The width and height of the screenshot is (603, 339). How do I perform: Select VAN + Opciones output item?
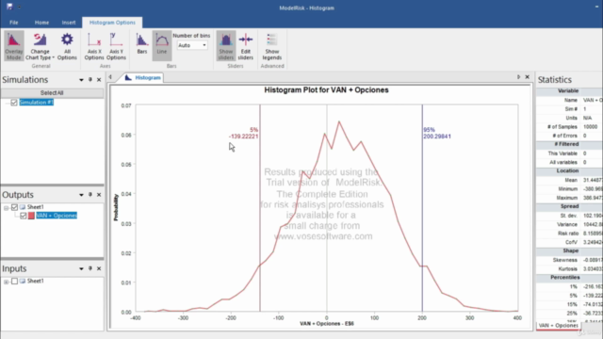57,216
